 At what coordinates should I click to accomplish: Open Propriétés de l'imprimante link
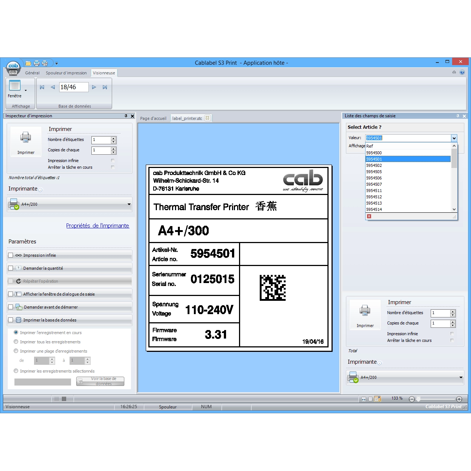98,226
